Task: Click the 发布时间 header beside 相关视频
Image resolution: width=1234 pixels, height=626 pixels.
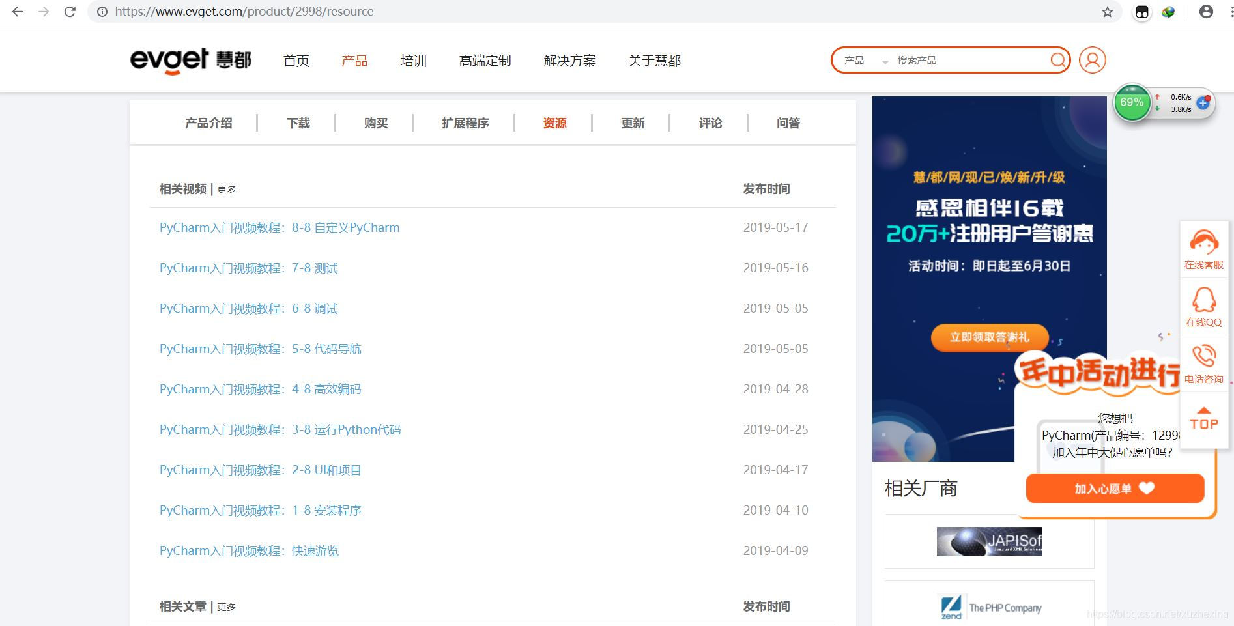Action: [x=766, y=189]
